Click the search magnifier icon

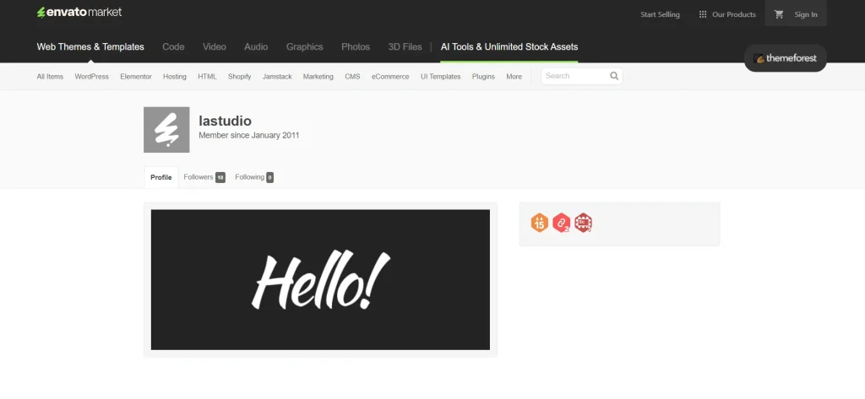coord(614,76)
